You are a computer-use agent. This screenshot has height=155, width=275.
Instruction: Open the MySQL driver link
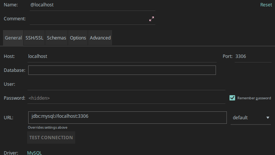coord(35,153)
